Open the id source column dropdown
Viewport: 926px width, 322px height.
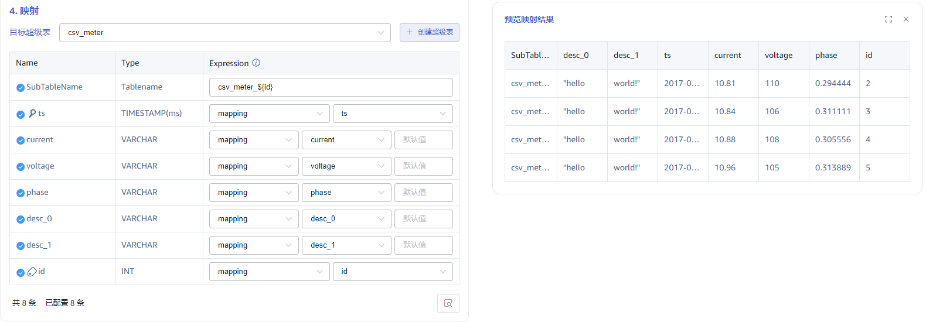pyautogui.click(x=392, y=272)
